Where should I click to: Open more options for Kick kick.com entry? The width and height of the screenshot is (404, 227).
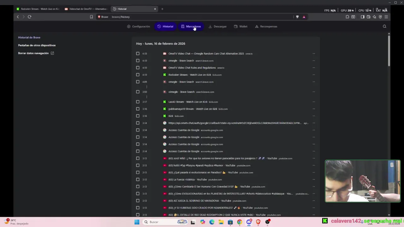click(313, 116)
